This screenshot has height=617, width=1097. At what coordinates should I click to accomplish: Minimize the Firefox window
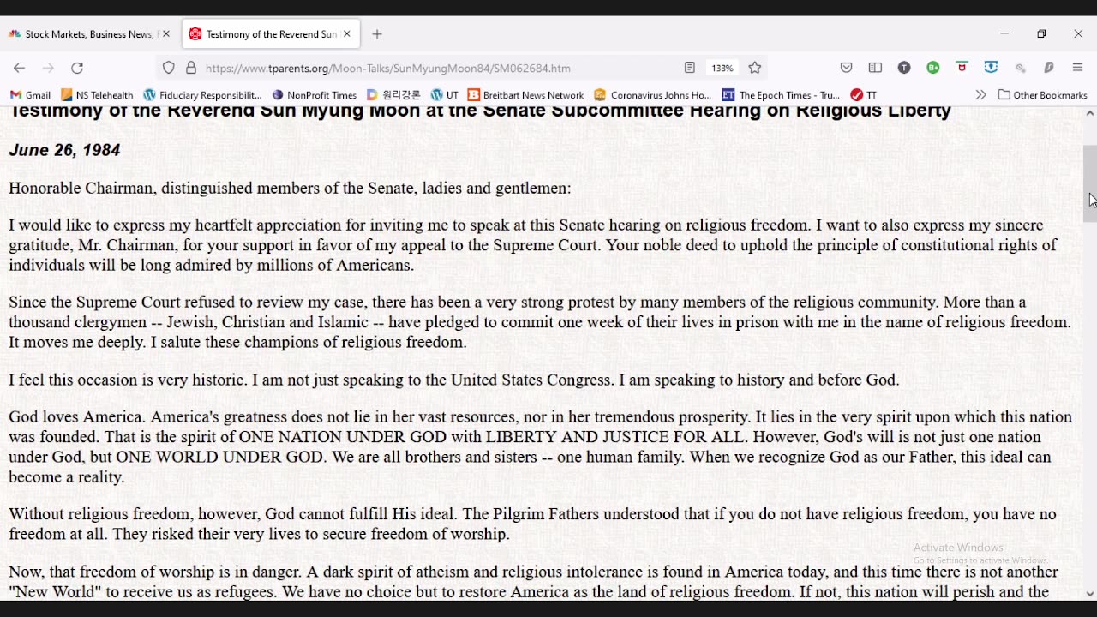coord(1004,34)
